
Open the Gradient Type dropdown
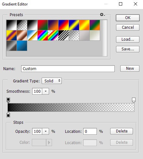click(x=52, y=81)
